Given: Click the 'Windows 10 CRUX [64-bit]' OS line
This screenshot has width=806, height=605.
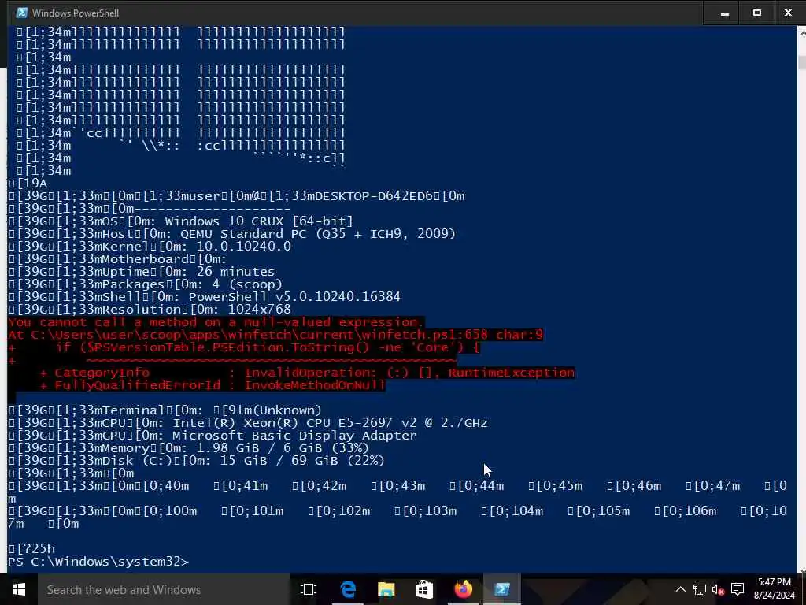Looking at the screenshot, I should 181,221.
